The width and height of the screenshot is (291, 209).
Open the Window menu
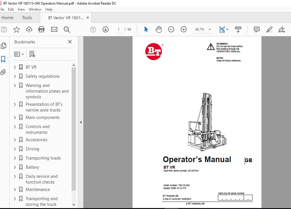point(35,9)
